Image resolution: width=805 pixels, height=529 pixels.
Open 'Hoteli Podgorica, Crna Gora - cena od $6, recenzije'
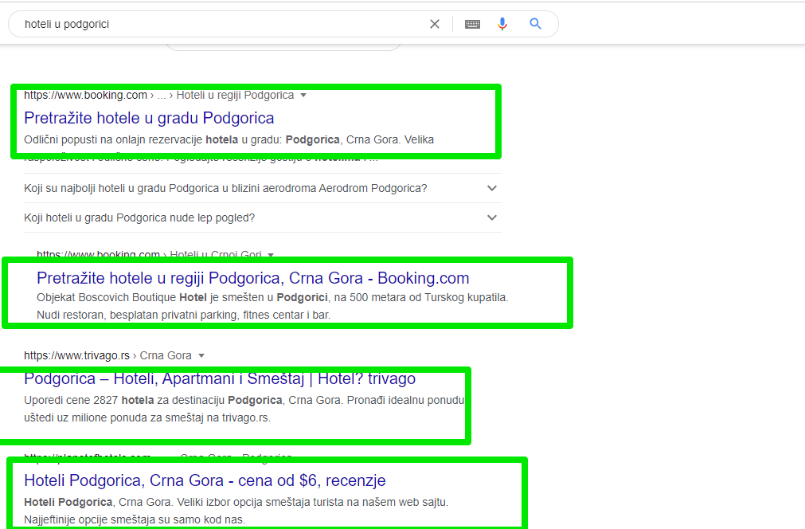pos(205,480)
